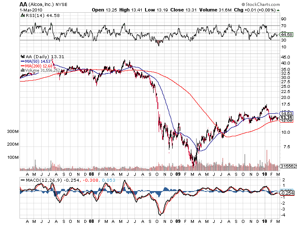The width and height of the screenshot is (297, 225).
Task: Click the 09 year label below the MACD panel
Action: point(178,221)
